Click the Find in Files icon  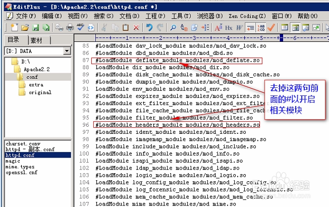pos(194,27)
